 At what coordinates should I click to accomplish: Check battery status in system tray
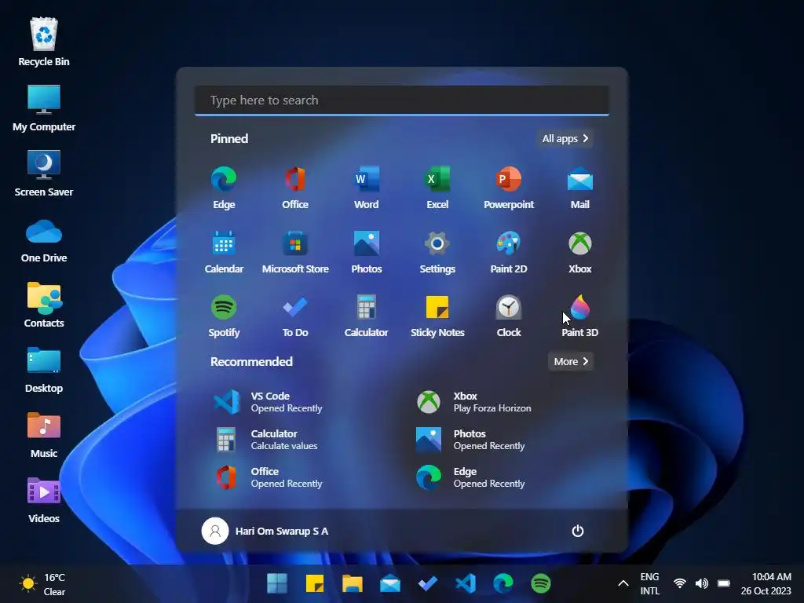(x=724, y=583)
